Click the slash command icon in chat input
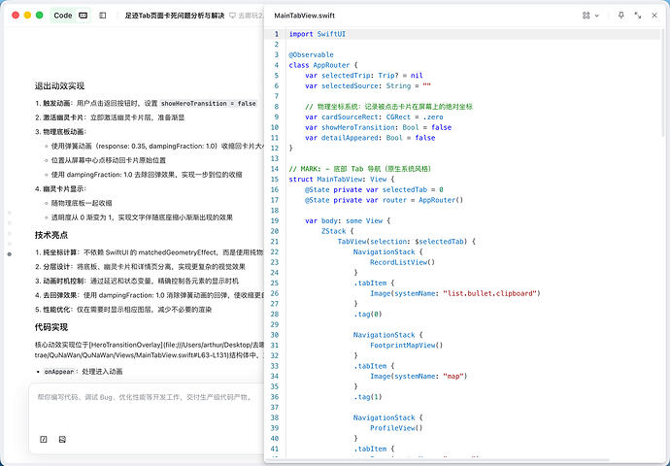This screenshot has width=670, height=466. 43,439
